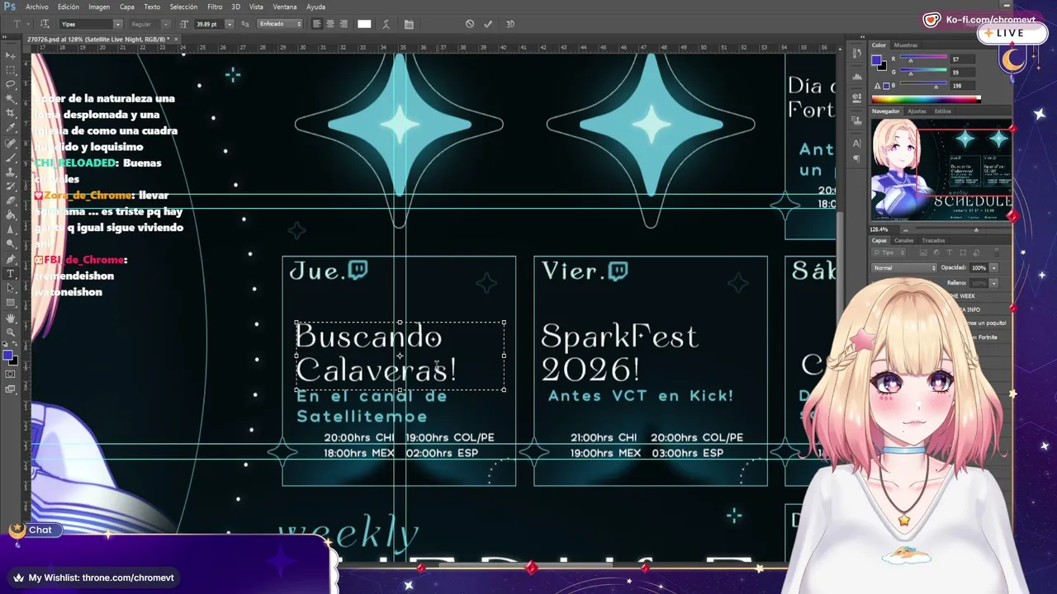Image resolution: width=1057 pixels, height=594 pixels.
Task: Select the Dodge tool
Action: click(11, 244)
